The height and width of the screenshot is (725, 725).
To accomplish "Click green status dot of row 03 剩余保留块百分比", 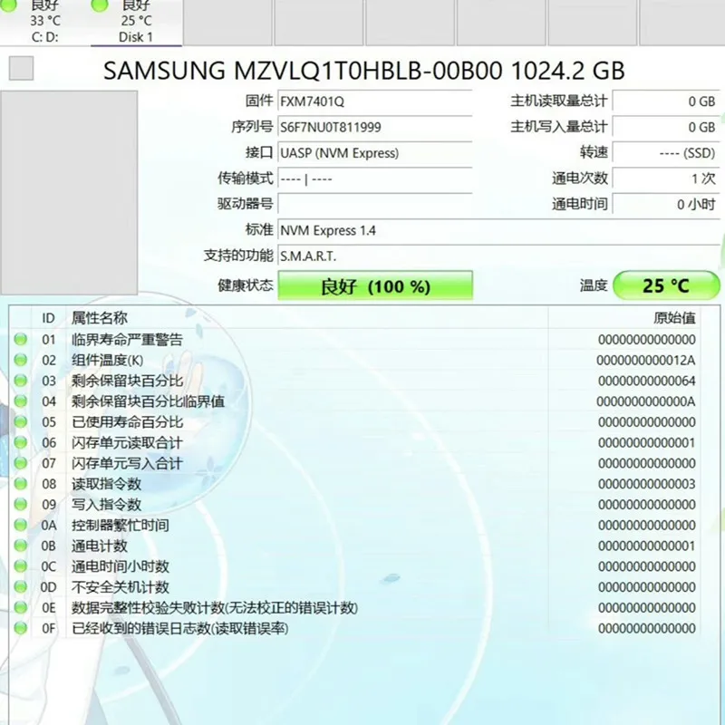I will pyautogui.click(x=20, y=381).
